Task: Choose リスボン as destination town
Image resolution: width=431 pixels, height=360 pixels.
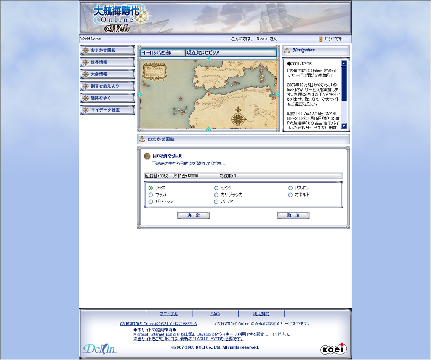Action: [x=290, y=188]
